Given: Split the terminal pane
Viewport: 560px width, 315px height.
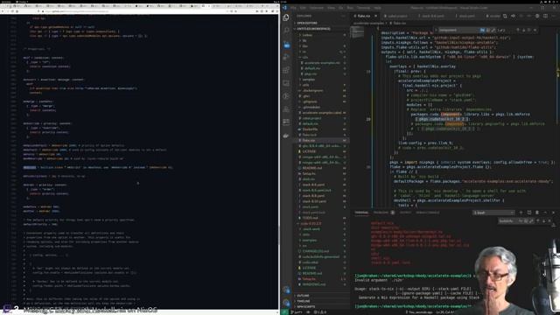Looking at the screenshot, I should tap(528, 213).
